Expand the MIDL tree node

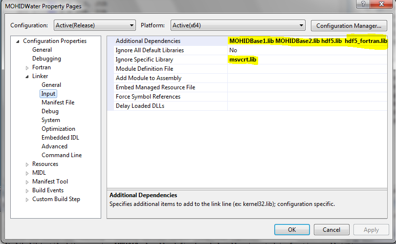[27, 173]
